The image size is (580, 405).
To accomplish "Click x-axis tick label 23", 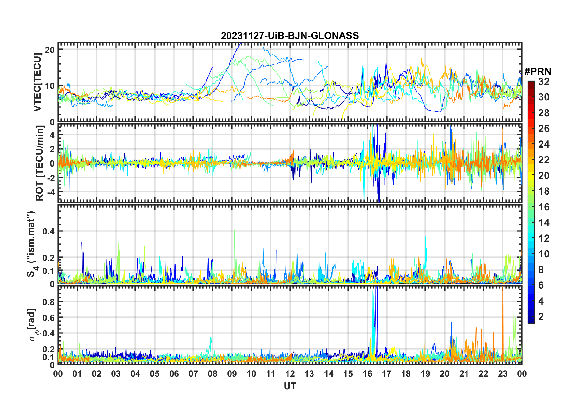I will tap(503, 374).
